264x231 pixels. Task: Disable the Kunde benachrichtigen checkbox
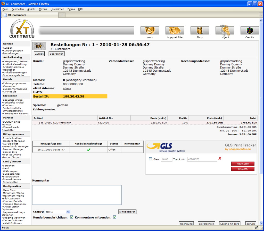pos(71,217)
